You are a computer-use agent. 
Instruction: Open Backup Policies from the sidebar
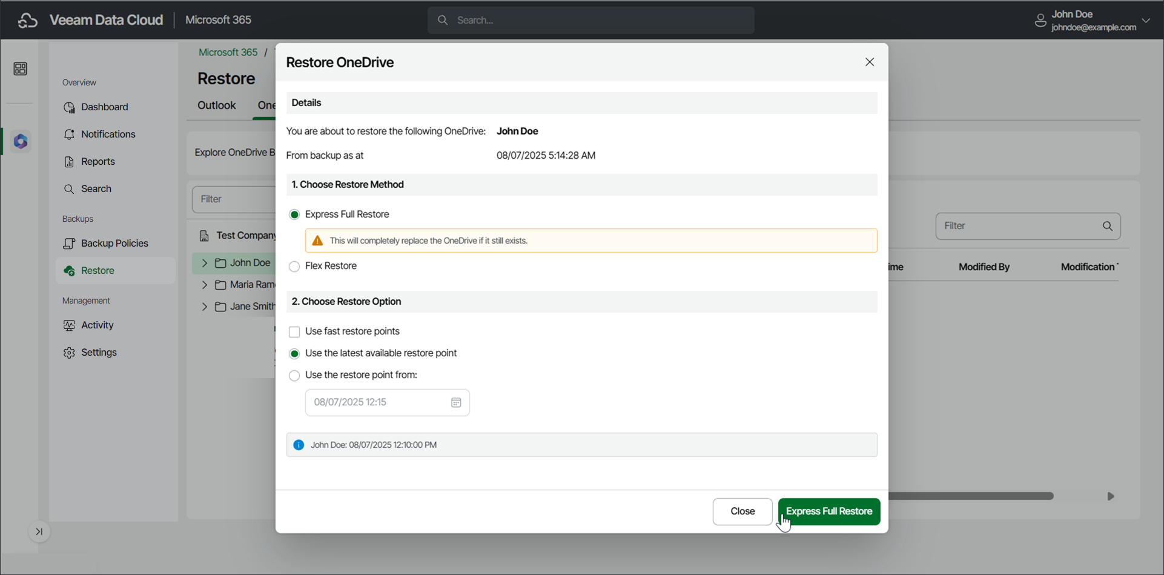click(115, 244)
